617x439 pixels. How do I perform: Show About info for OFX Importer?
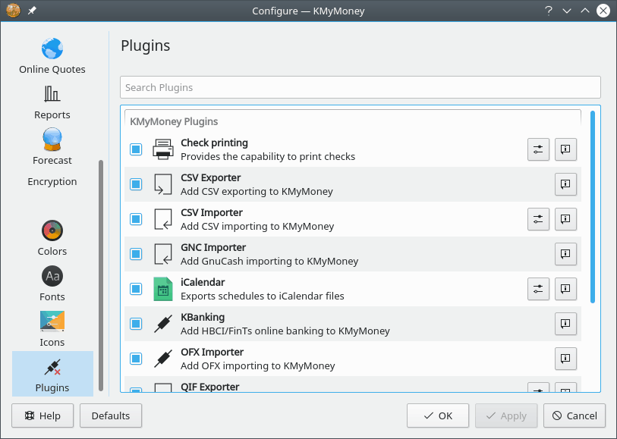point(566,359)
